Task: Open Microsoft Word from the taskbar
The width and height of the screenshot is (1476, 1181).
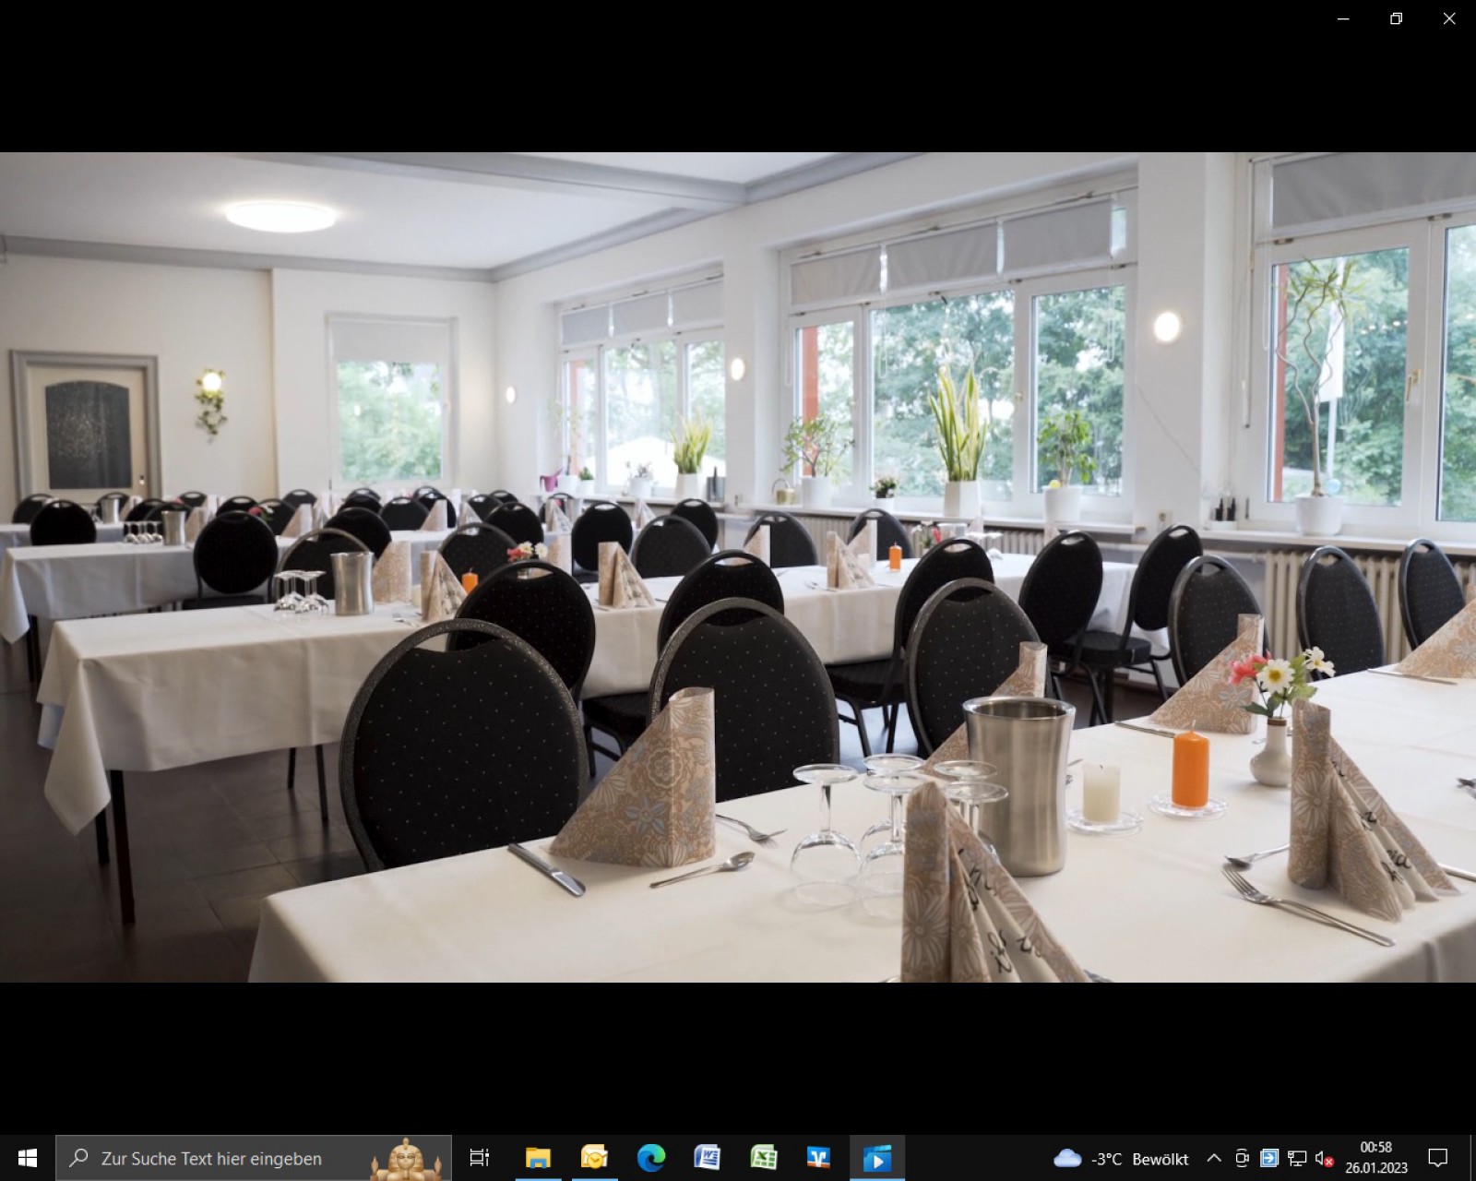Action: point(708,1158)
